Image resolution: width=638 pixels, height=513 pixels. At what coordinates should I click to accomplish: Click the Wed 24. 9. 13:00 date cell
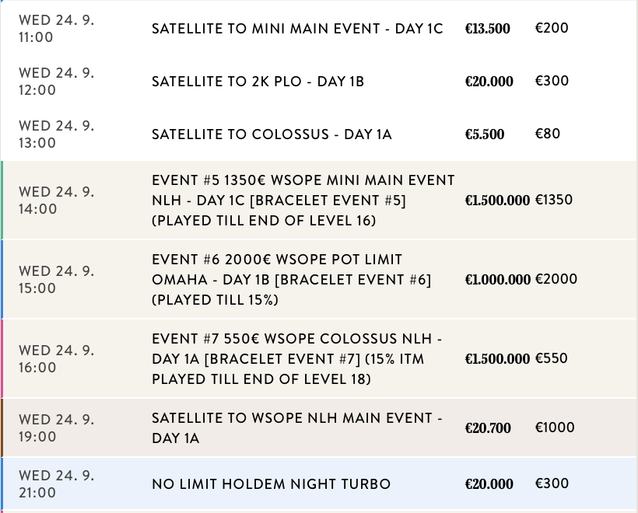[x=56, y=134]
